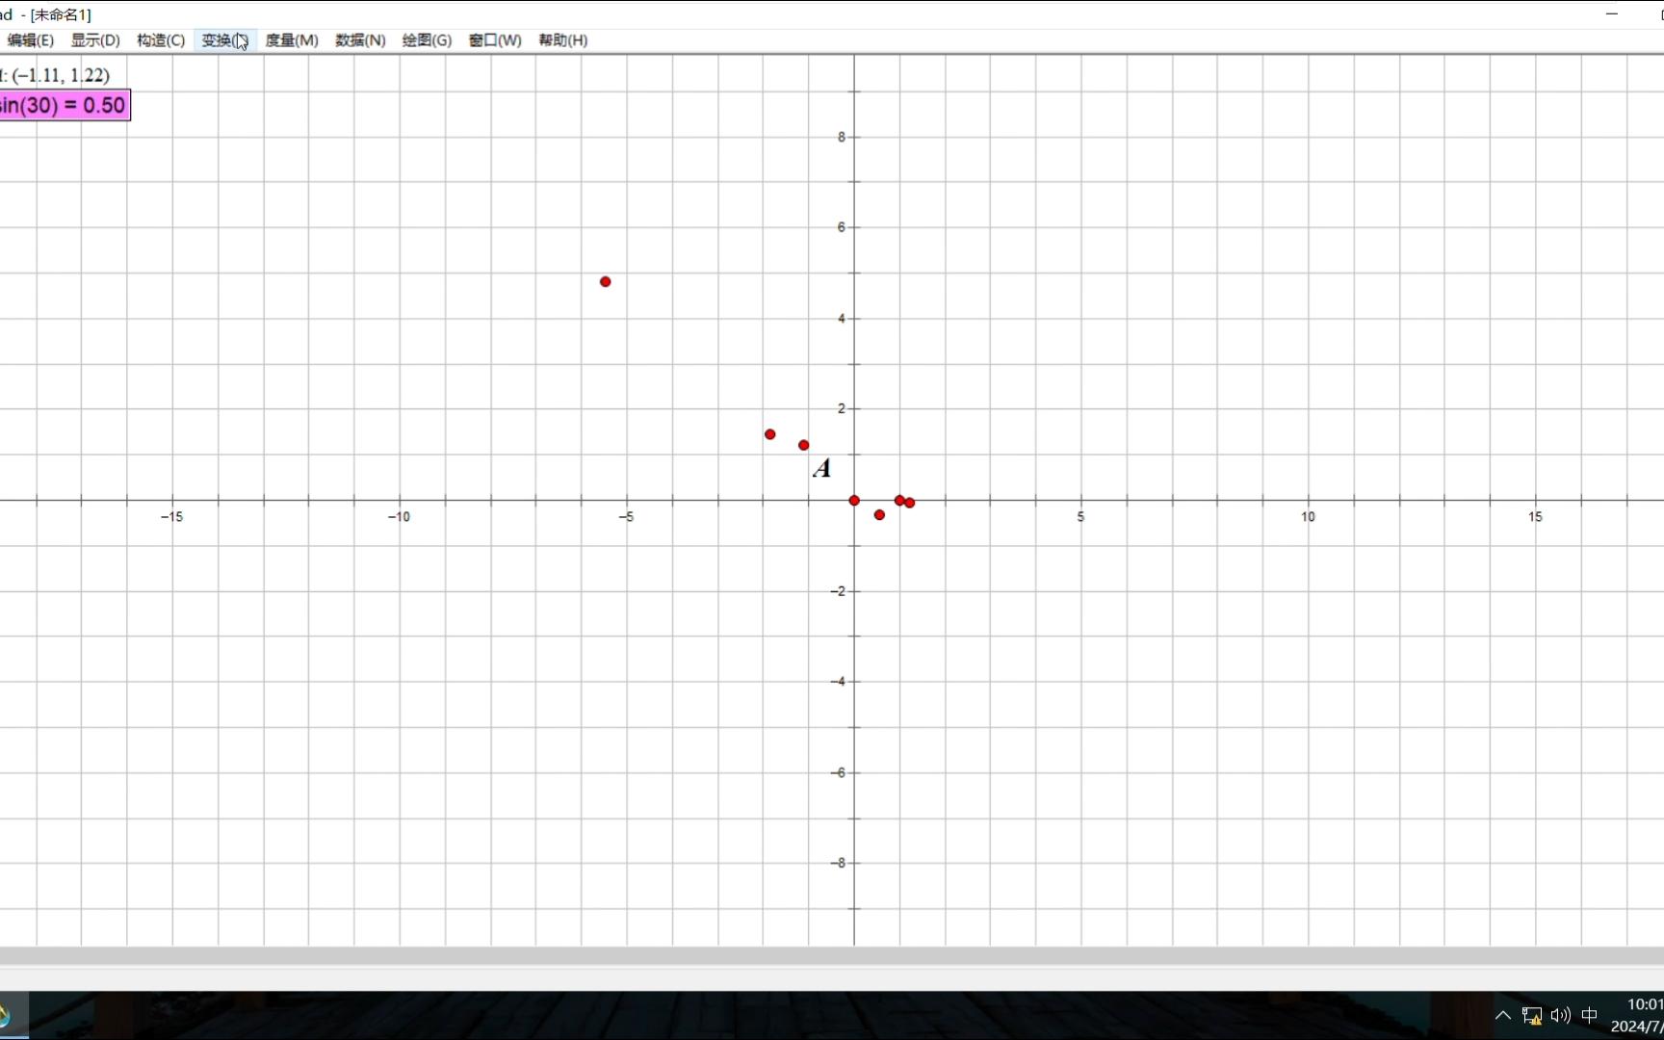Viewport: 1664px width, 1040px height.
Task: Open the taskbar clock showing 10:01
Action: point(1637,1016)
